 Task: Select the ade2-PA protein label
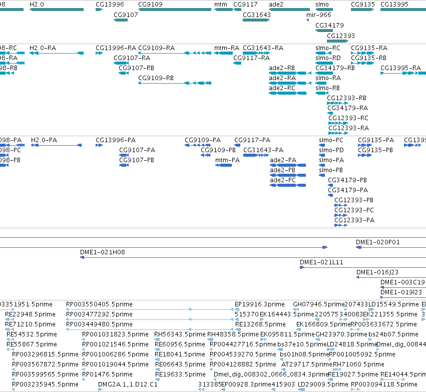pos(283,160)
